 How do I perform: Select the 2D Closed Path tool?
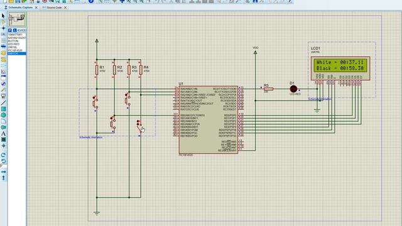(3, 127)
